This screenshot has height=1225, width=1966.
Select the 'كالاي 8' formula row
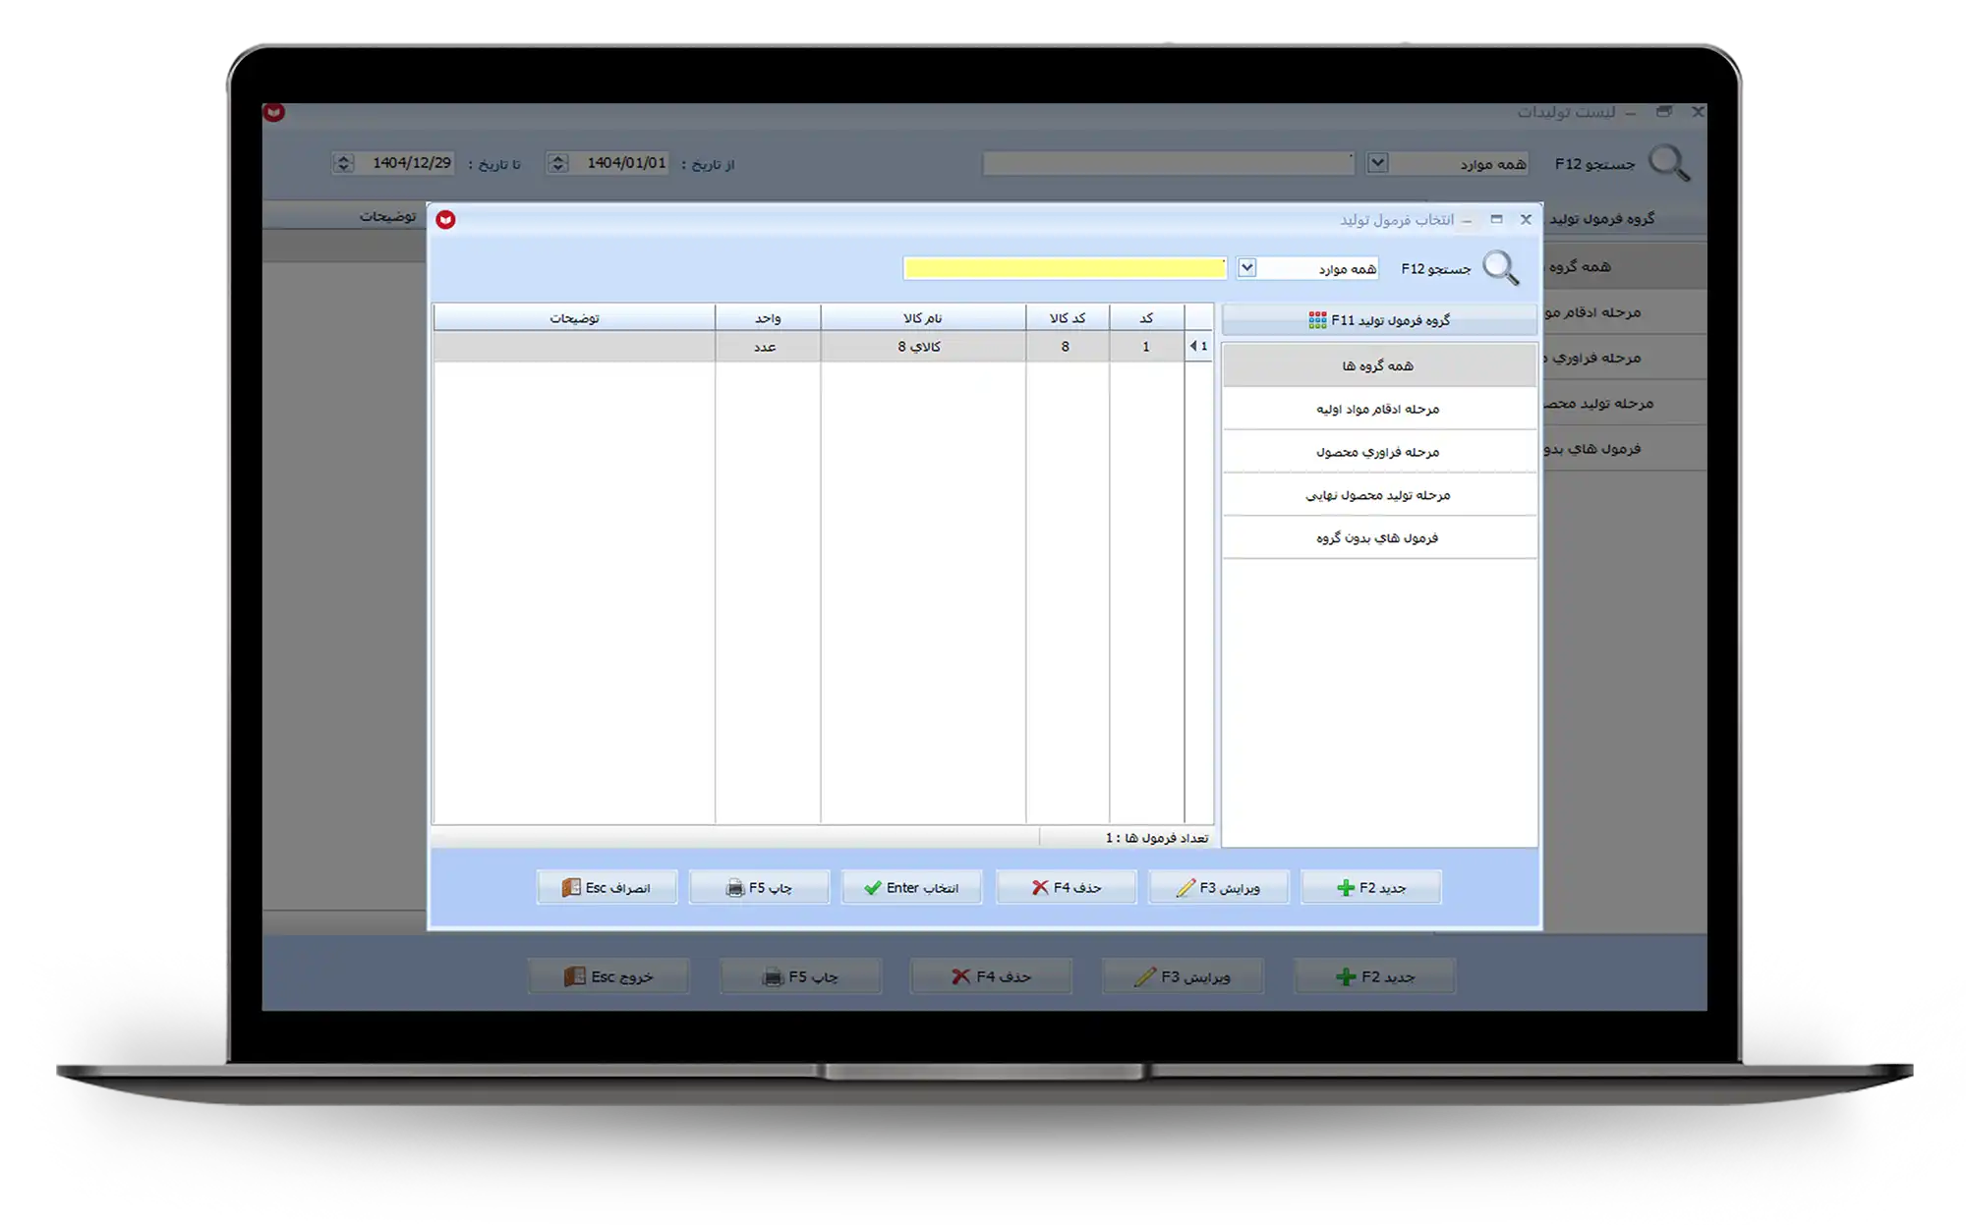919,347
